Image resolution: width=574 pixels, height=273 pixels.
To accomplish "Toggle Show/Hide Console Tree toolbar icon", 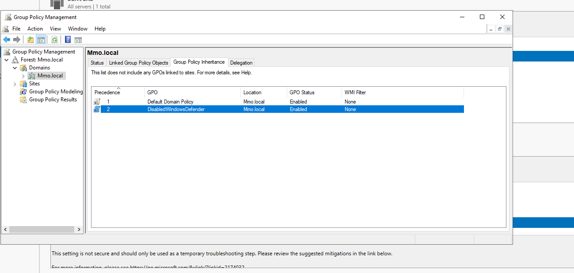I will (x=41, y=40).
